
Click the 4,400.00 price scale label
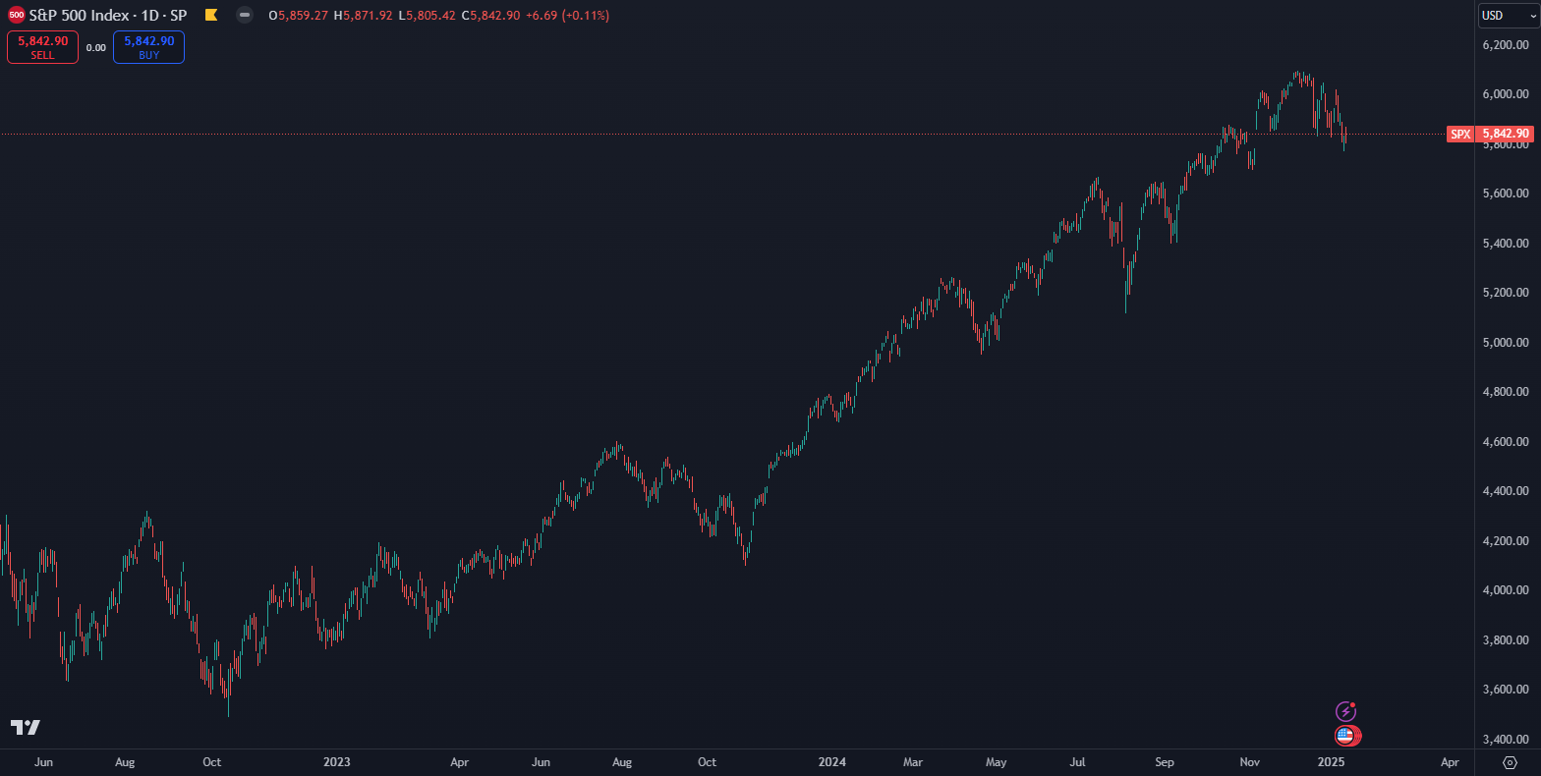coord(1505,491)
